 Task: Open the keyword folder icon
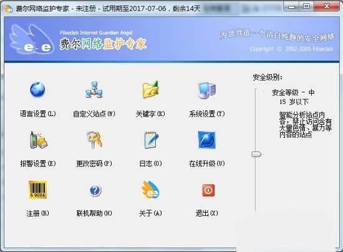point(150,89)
